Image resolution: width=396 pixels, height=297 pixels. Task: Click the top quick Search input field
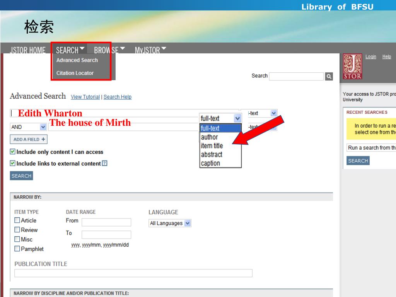297,76
